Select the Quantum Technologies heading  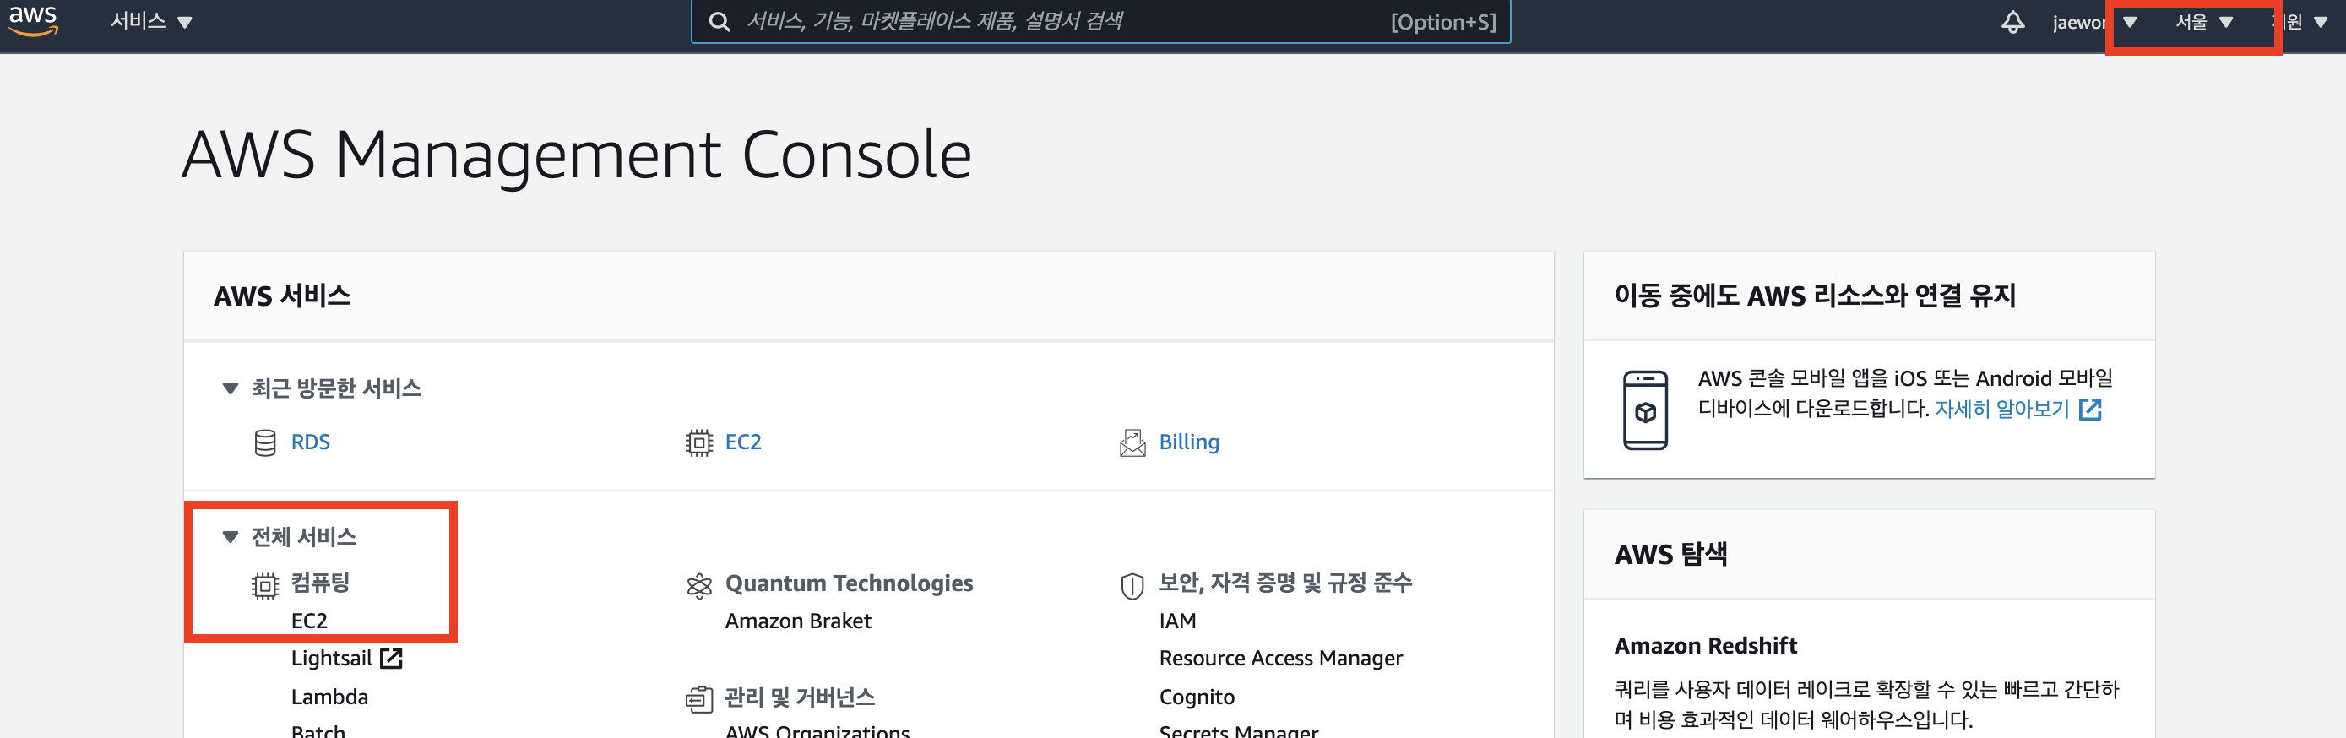pos(849,583)
